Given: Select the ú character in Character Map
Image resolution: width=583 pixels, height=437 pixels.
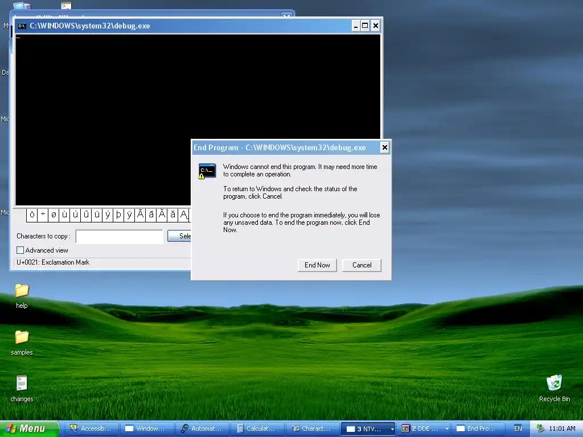Looking at the screenshot, I should (75, 215).
